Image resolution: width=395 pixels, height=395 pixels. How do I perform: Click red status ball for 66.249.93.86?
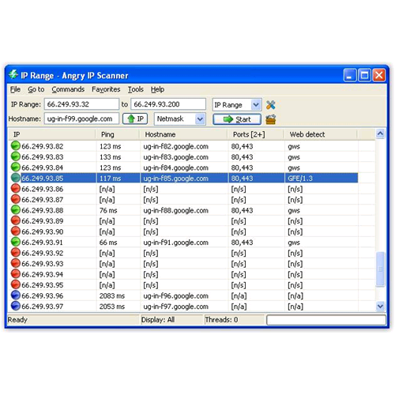[16, 189]
